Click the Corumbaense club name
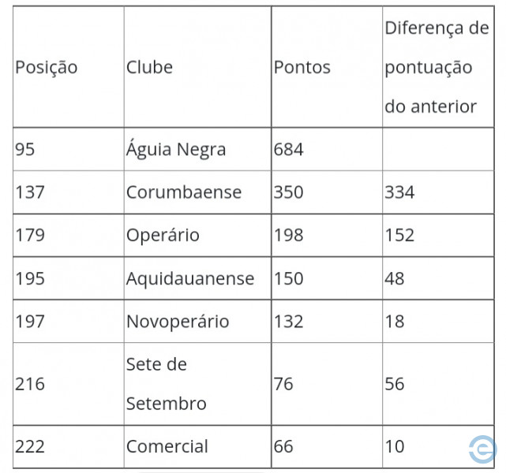 [184, 192]
